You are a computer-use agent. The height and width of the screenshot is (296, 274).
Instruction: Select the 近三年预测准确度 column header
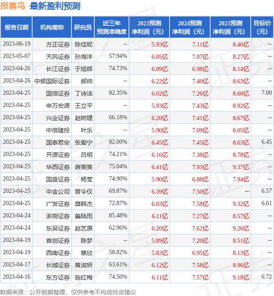point(112,27)
